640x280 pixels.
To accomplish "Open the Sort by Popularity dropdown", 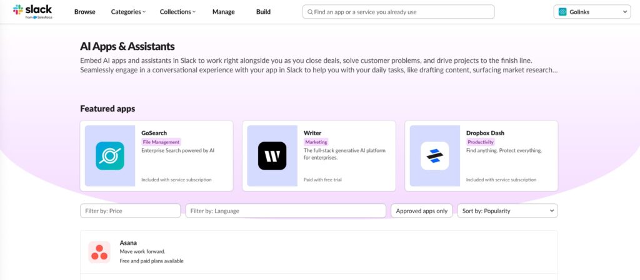I will click(x=507, y=211).
